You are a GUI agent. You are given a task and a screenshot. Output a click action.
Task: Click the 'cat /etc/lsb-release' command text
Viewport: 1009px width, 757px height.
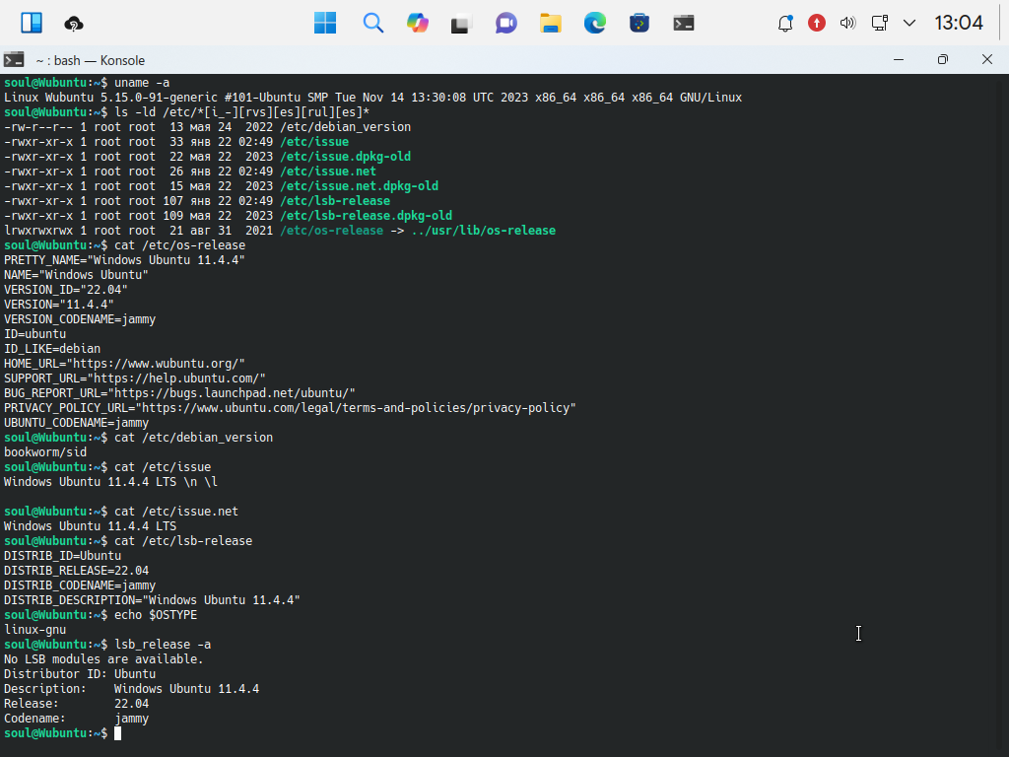click(x=183, y=541)
